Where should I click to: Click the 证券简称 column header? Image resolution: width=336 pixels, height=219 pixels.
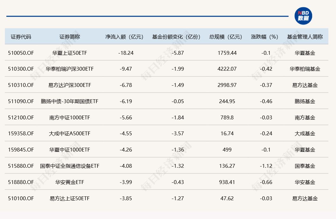point(70,37)
